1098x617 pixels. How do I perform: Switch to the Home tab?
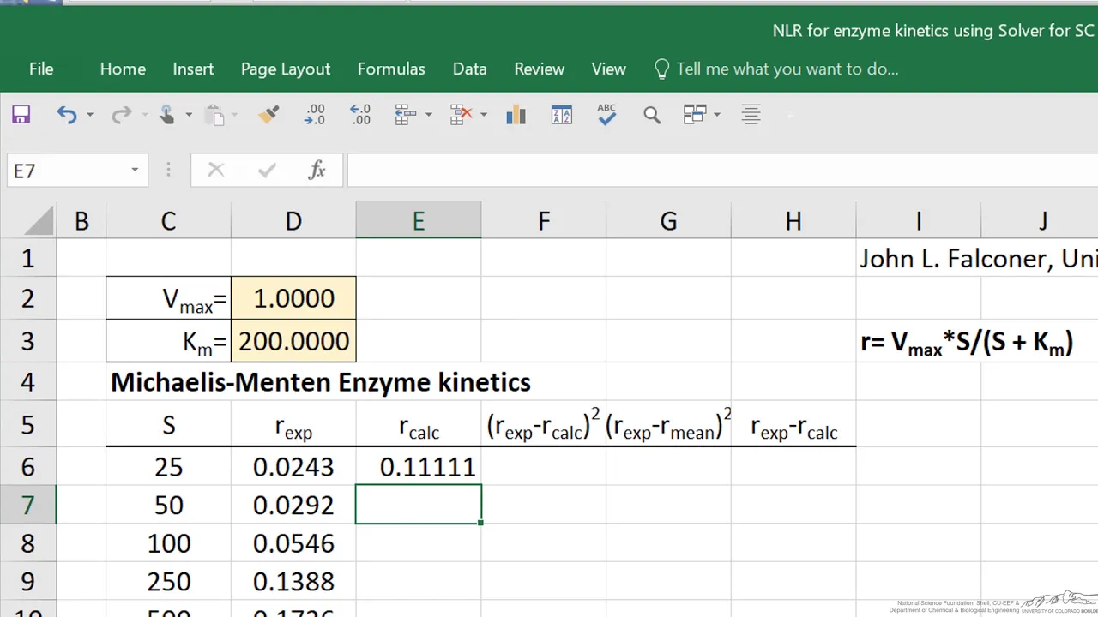coord(123,69)
